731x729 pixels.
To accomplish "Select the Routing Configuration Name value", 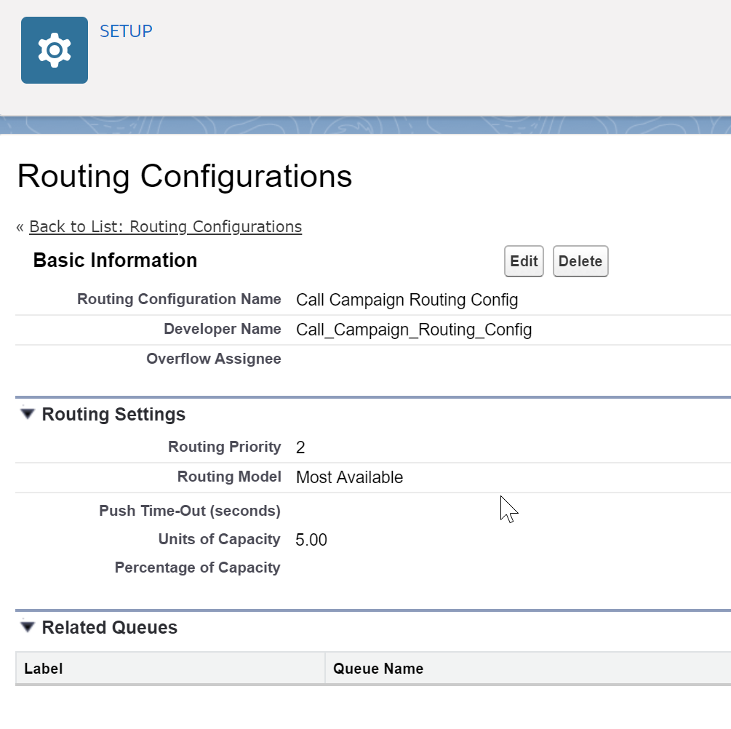I will click(407, 300).
